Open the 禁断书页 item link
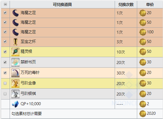163x119 pixels. (28, 62)
